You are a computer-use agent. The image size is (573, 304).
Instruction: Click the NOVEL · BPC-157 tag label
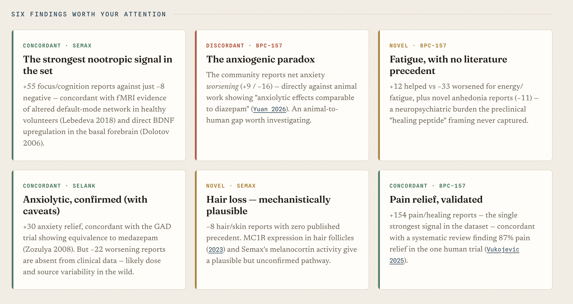pos(418,46)
